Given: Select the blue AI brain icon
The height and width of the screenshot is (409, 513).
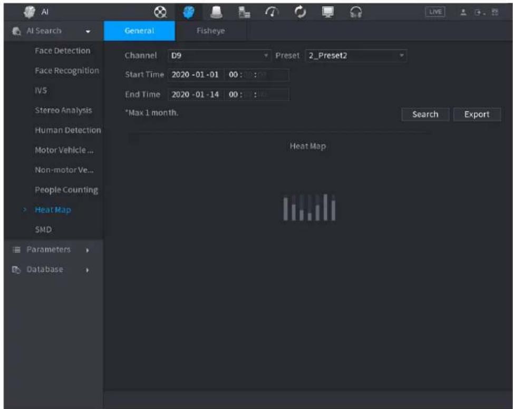Looking at the screenshot, I should click(188, 13).
